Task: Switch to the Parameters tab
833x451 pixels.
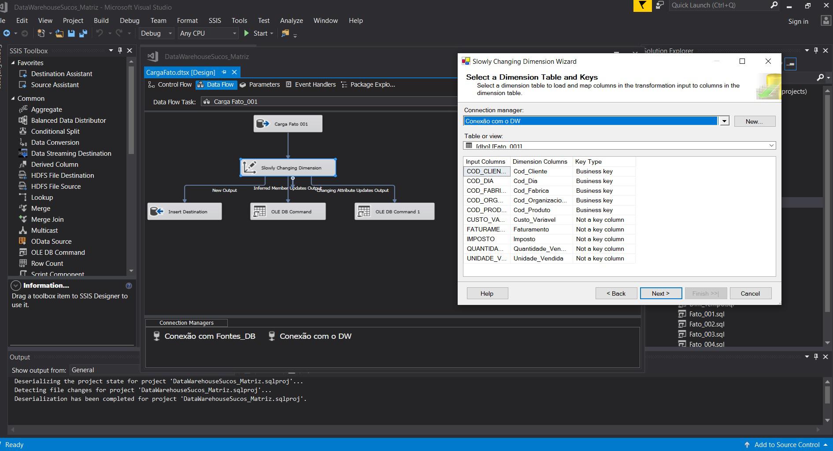Action: (x=260, y=84)
